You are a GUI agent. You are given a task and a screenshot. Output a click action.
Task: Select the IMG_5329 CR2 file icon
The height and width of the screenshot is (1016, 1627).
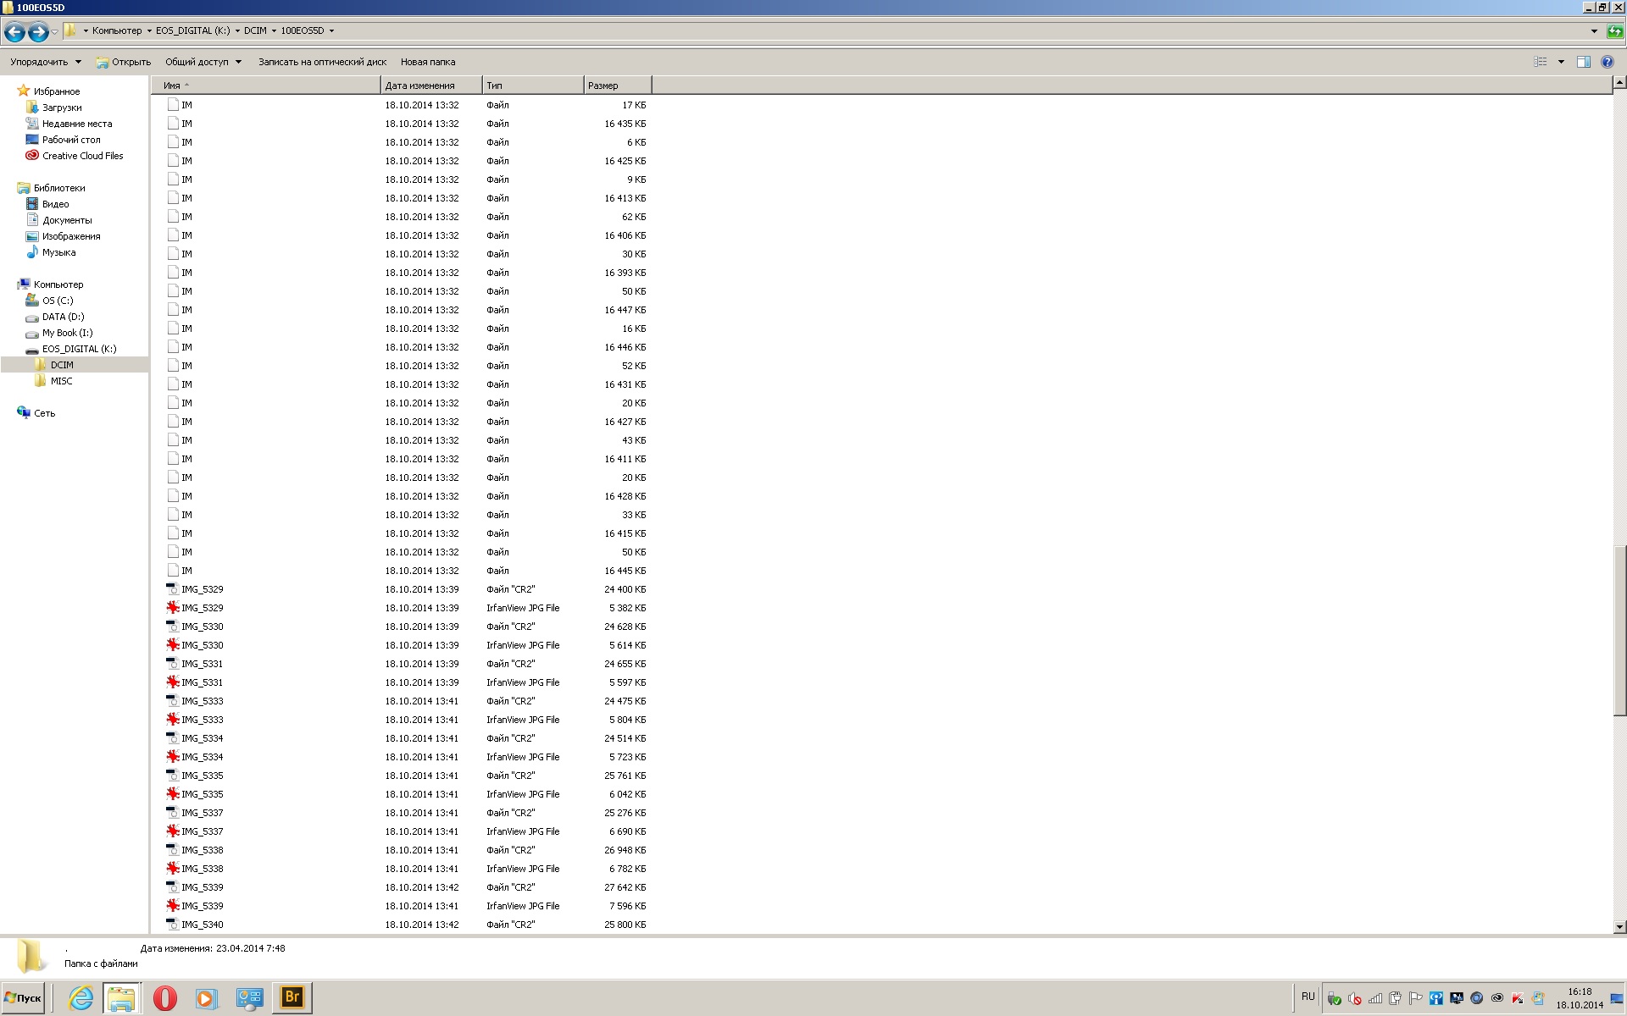[x=173, y=589]
